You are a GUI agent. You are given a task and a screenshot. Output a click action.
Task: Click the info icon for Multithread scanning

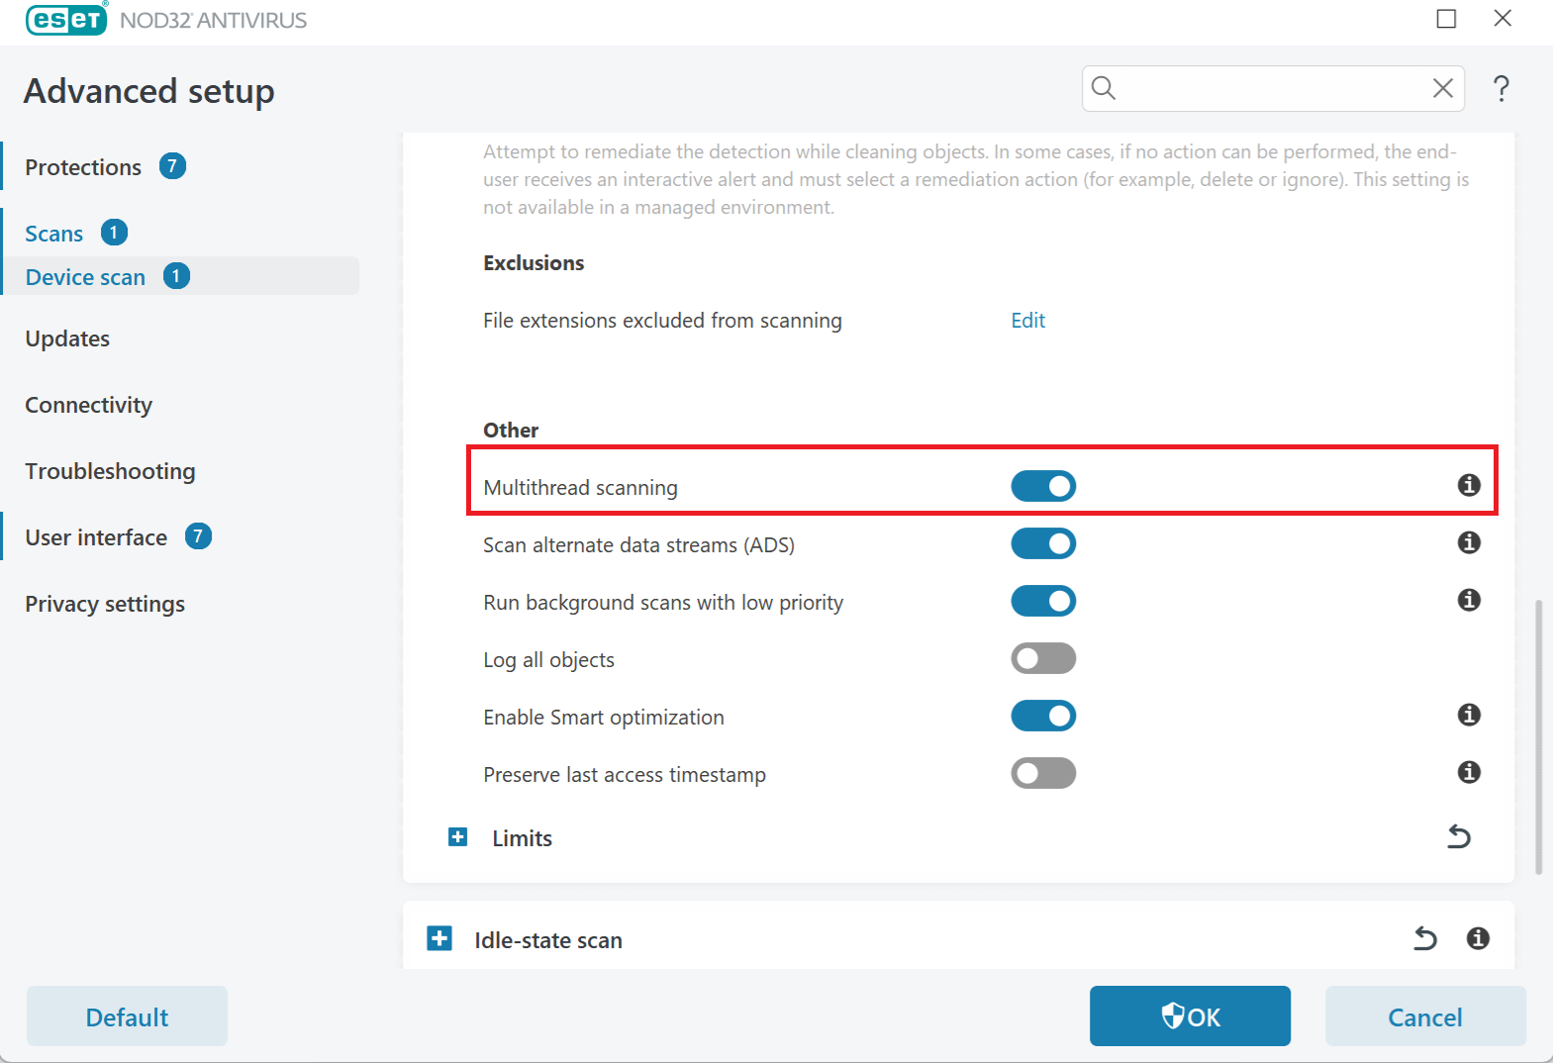pyautogui.click(x=1469, y=485)
